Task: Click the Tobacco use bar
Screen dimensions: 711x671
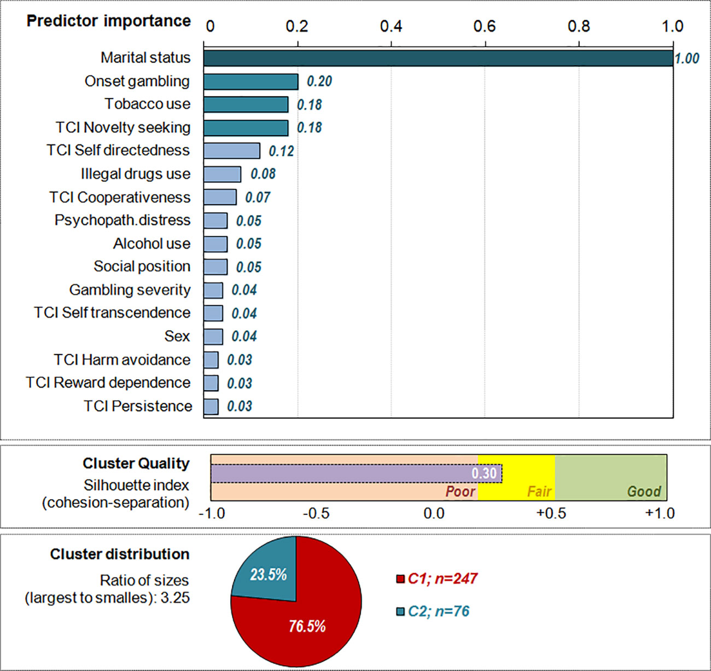Action: click(x=246, y=105)
